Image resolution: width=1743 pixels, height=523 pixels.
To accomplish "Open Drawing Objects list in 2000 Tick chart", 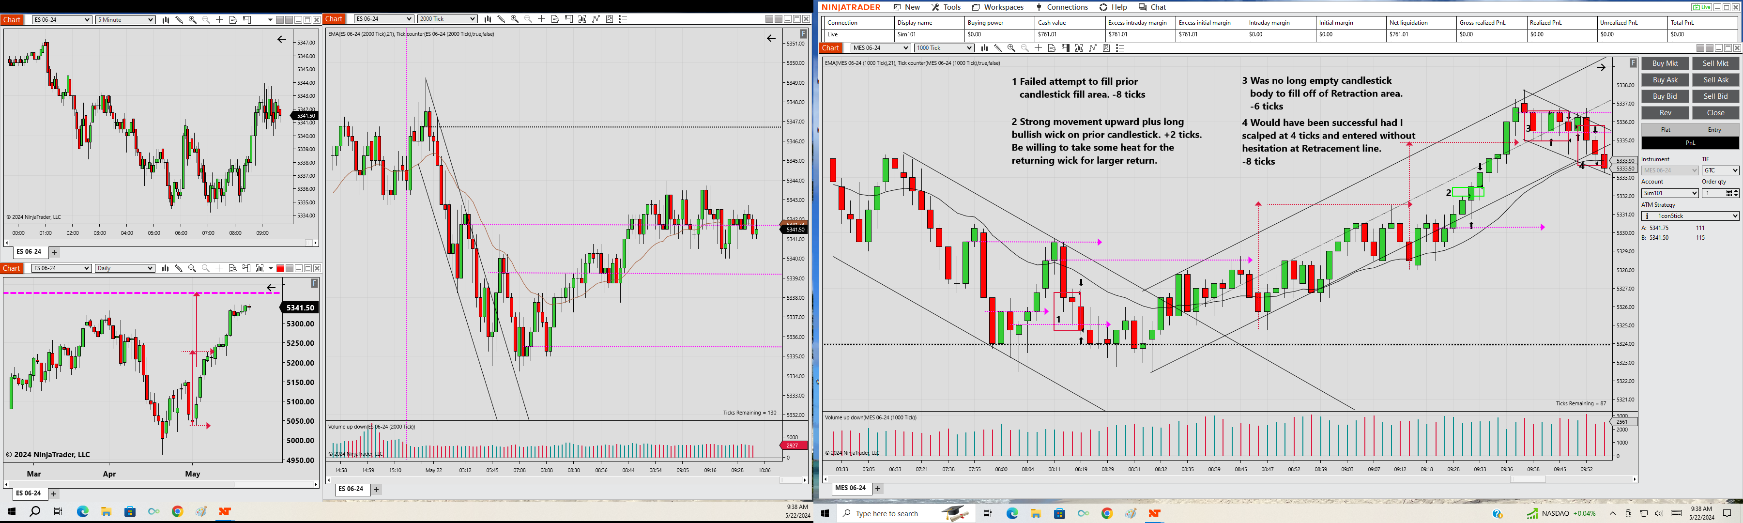I will 623,19.
